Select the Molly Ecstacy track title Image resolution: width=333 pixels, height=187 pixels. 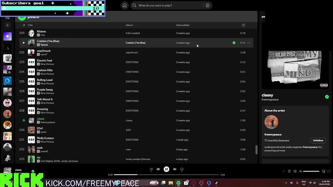tap(45, 138)
